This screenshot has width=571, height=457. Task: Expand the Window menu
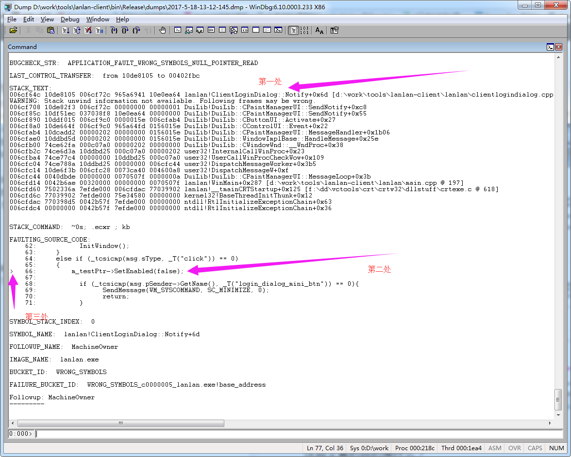[98, 19]
